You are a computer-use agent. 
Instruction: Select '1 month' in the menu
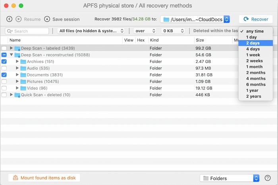click(x=255, y=67)
